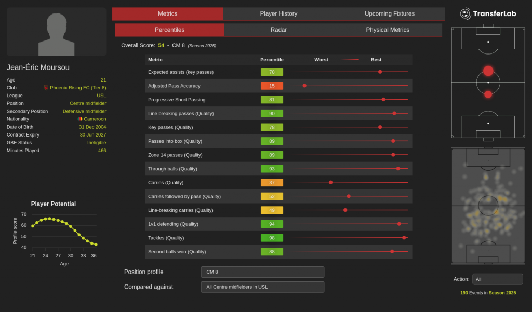This screenshot has width=532, height=312.
Task: Click the Cameroon flag icon
Action: pos(80,119)
